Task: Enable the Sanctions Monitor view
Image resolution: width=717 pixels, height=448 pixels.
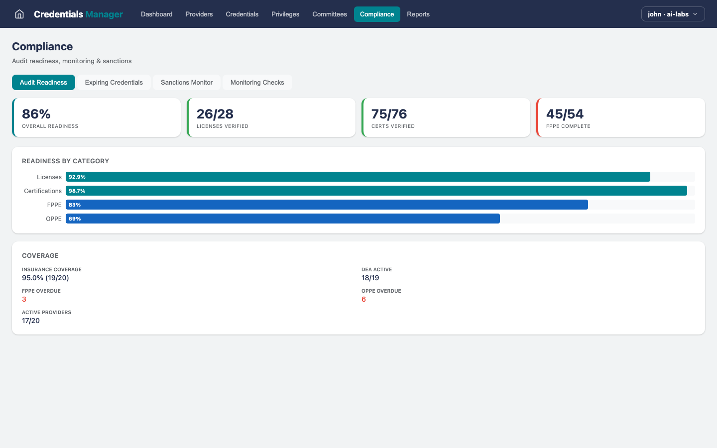Action: click(x=186, y=82)
